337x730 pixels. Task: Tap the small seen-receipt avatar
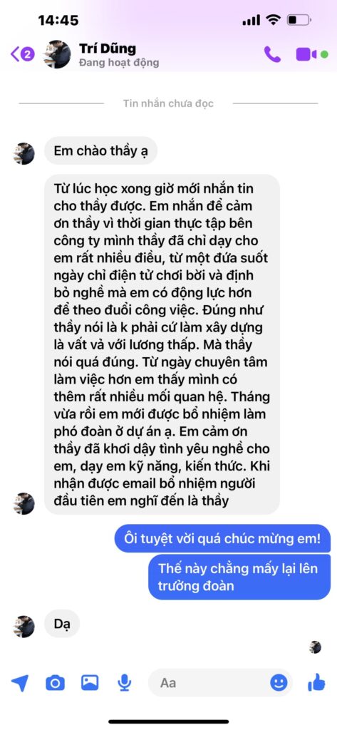[x=316, y=647]
